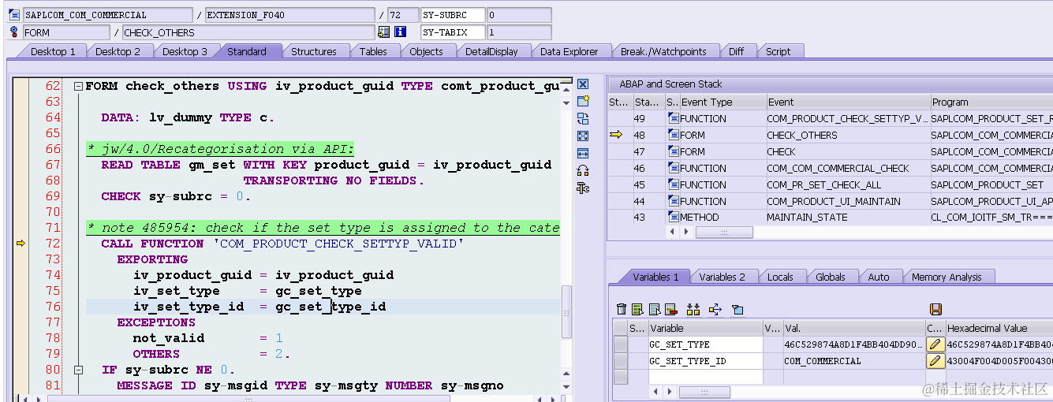Open the DetailDisplay tab

[491, 51]
